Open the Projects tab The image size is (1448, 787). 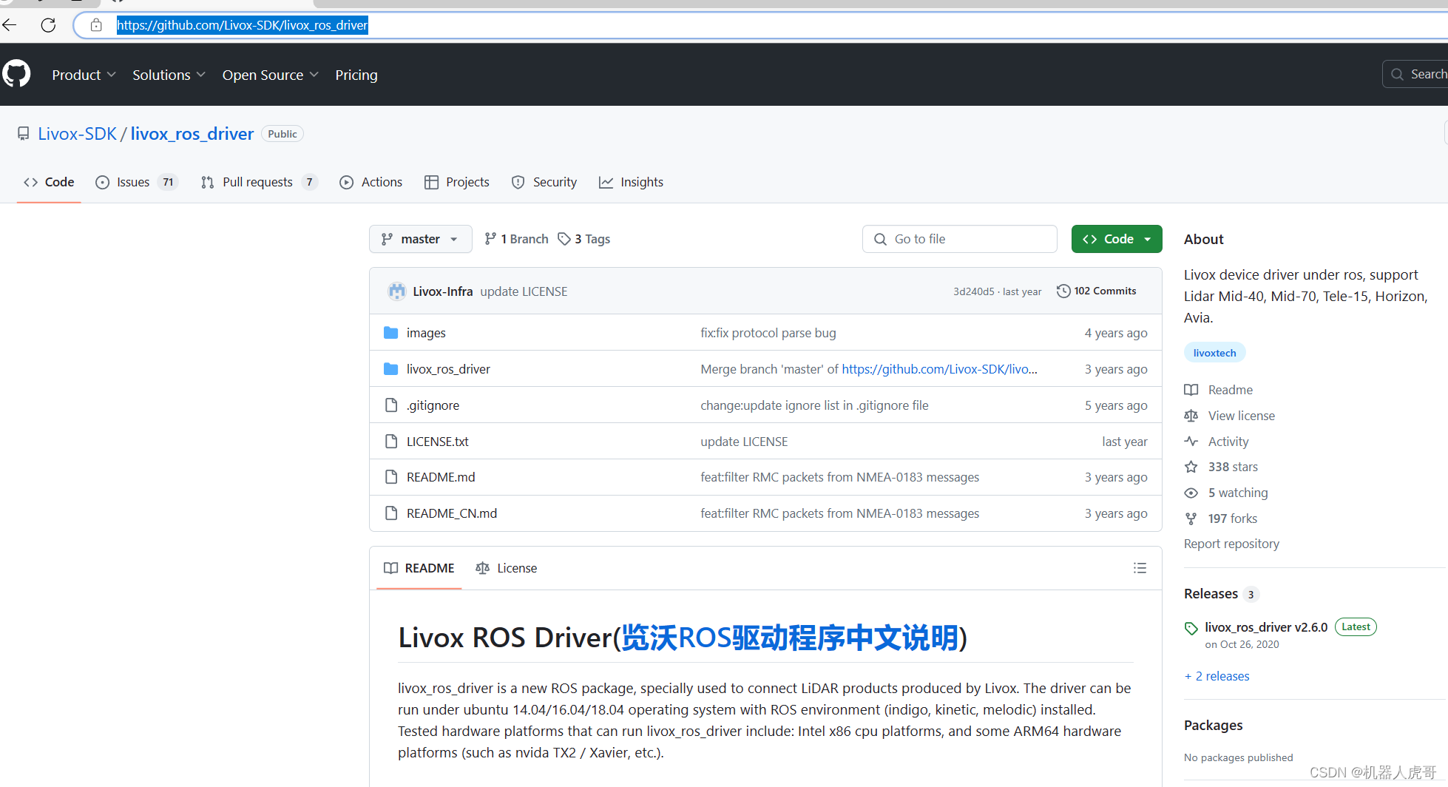coord(457,182)
